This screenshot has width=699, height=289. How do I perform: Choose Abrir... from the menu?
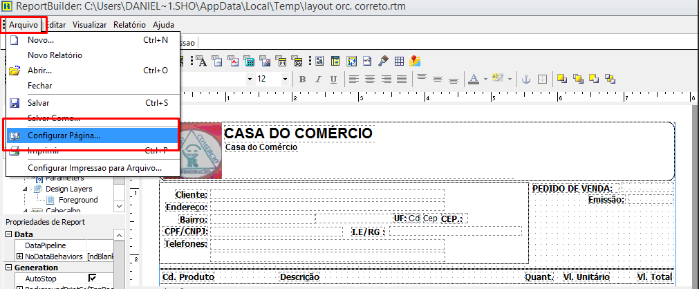(x=93, y=71)
